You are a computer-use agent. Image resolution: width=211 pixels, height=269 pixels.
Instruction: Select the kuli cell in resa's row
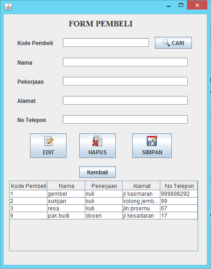pyautogui.click(x=104, y=208)
